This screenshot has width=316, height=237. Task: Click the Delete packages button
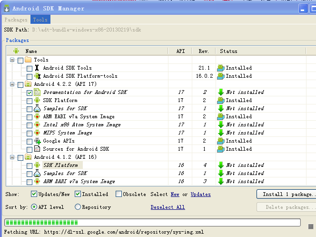click(287, 207)
